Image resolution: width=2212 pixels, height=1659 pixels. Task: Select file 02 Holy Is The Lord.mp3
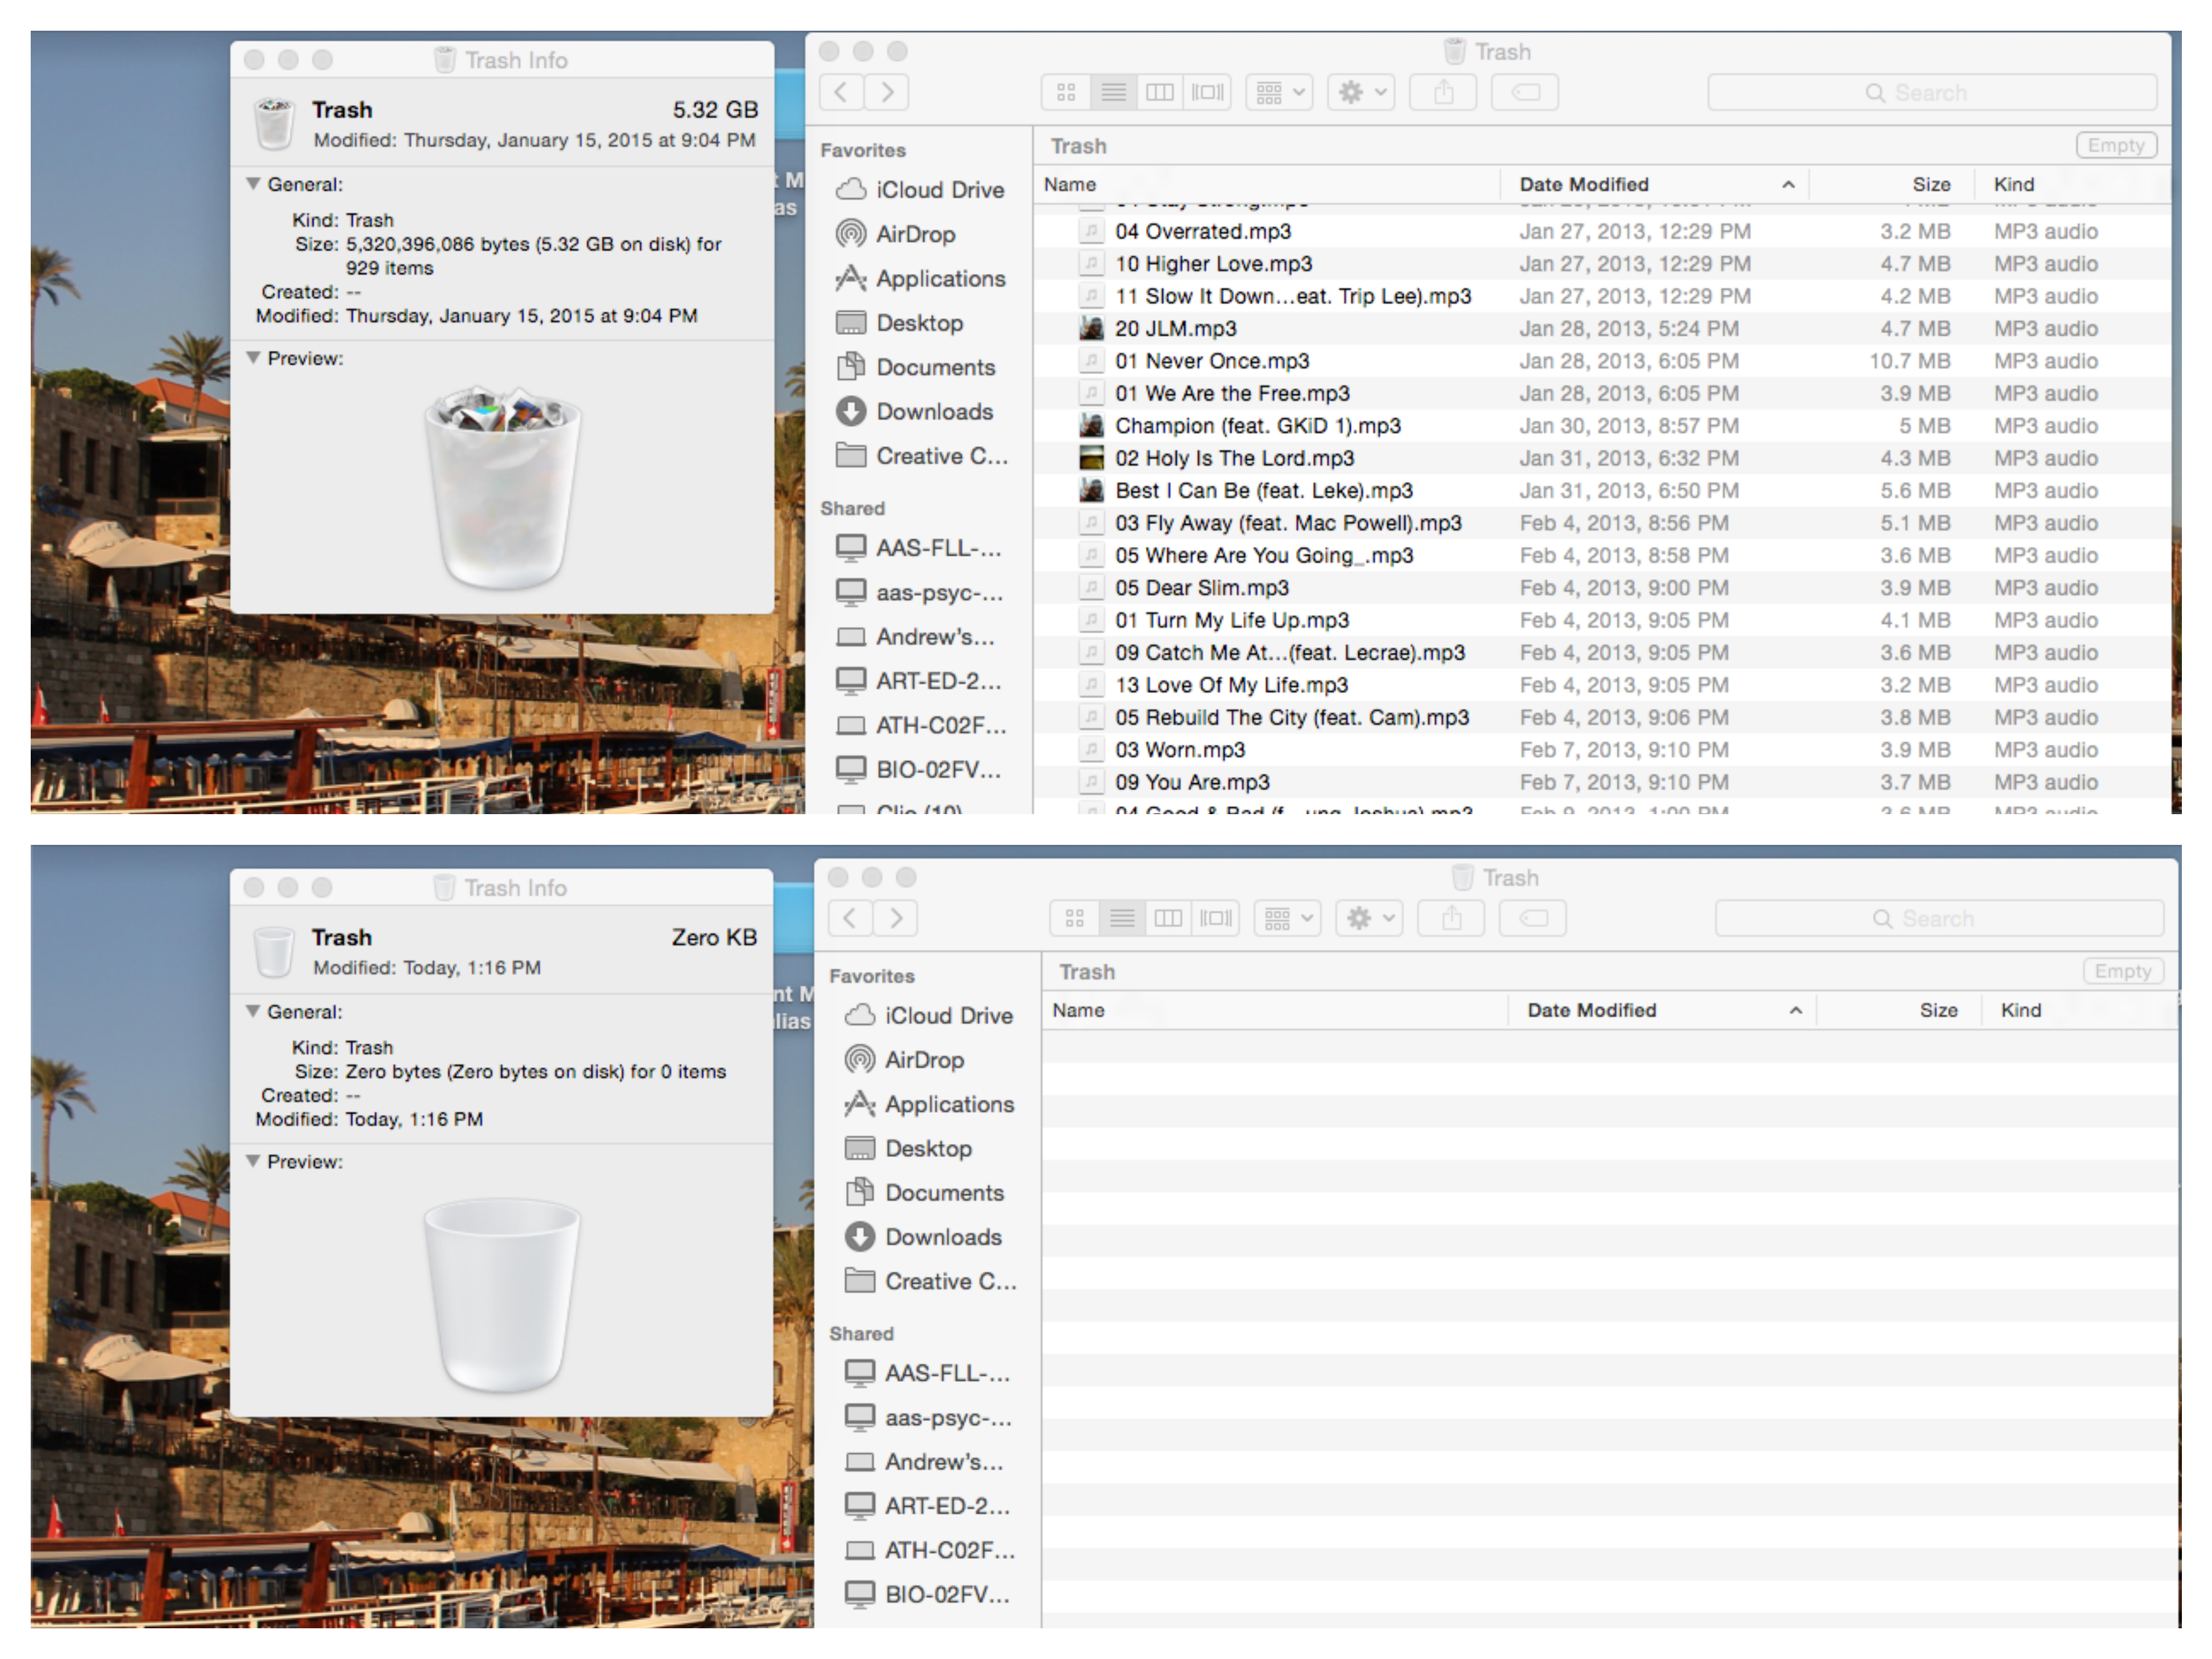[x=1602, y=458]
